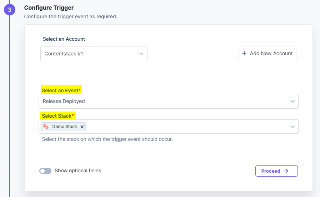Click the Show optional fields label text
Screen dimensions: 320x197
pos(78,171)
